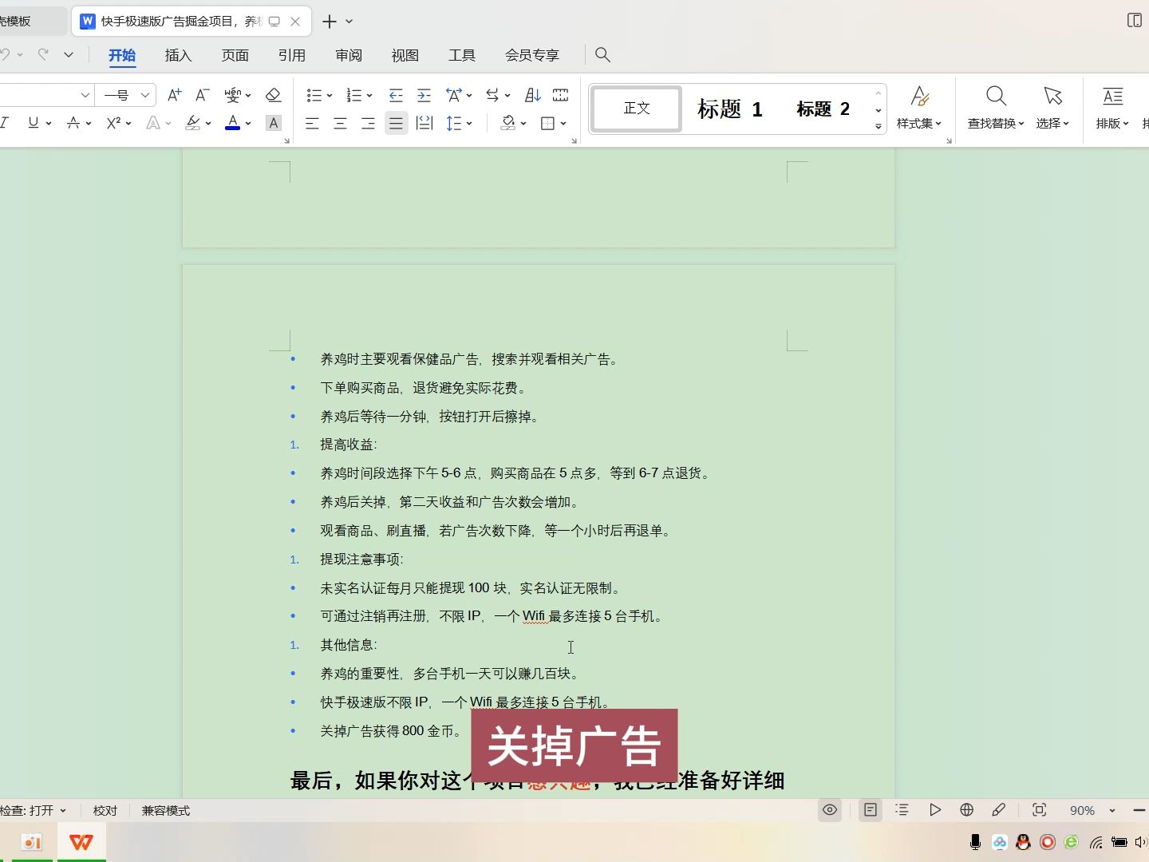
Task: Open the zoom percentage dropdown arrow
Action: [1112, 811]
